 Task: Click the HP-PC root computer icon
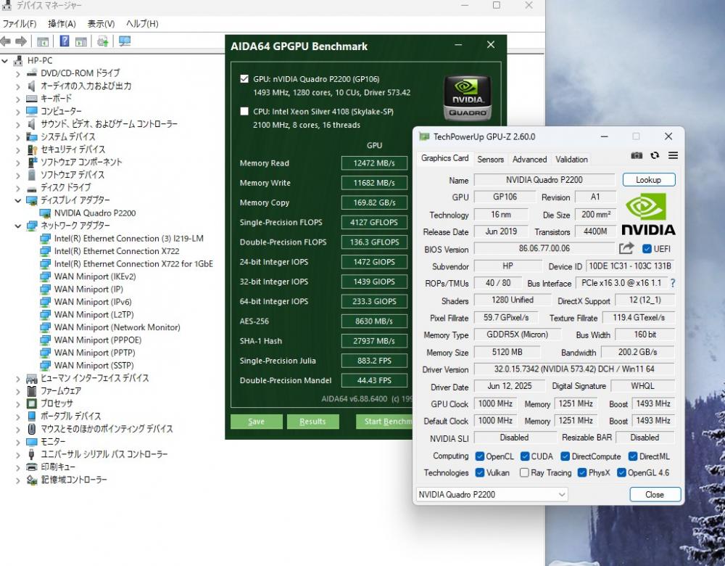point(19,61)
